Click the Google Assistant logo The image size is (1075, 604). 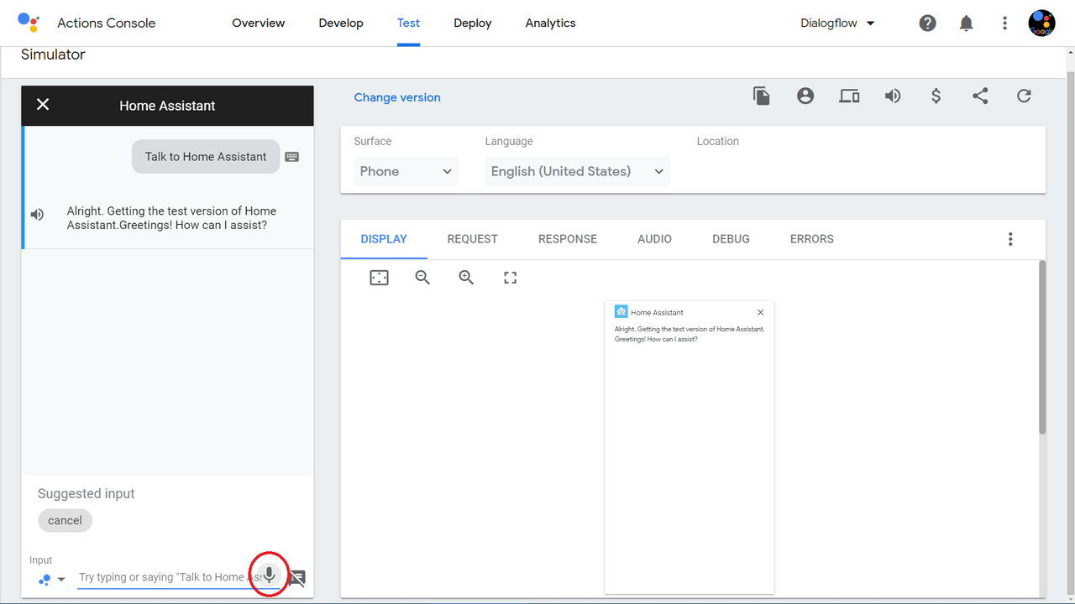(x=29, y=23)
